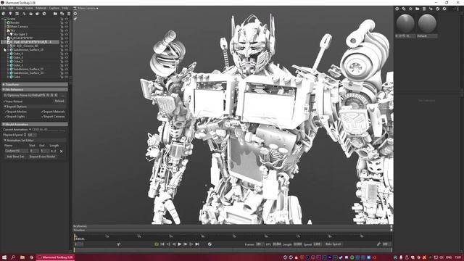Image resolution: width=464 pixels, height=261 pixels.
Task: Click the Marmoset Toolbag taskbar button
Action: pos(56,257)
